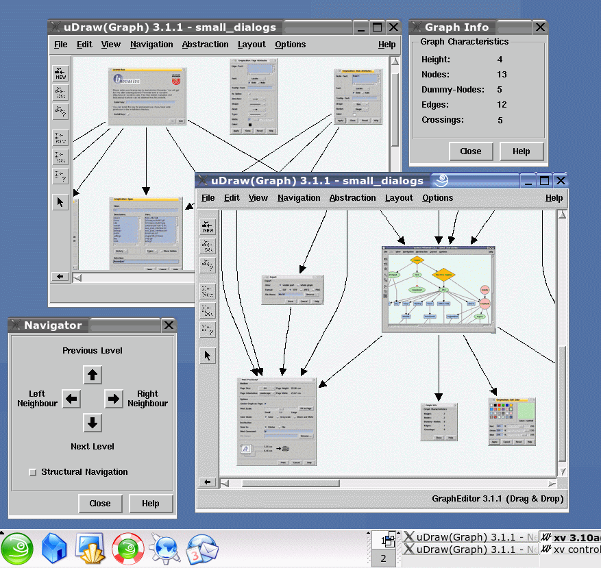601x568 pixels.
Task: Click the scroll-right arrow in the front window's horizontal scrollbar
Action: point(552,483)
